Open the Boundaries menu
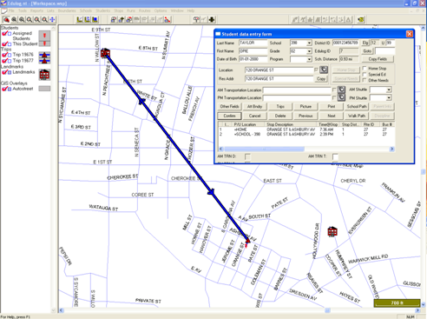The image size is (427, 319). coord(67,10)
